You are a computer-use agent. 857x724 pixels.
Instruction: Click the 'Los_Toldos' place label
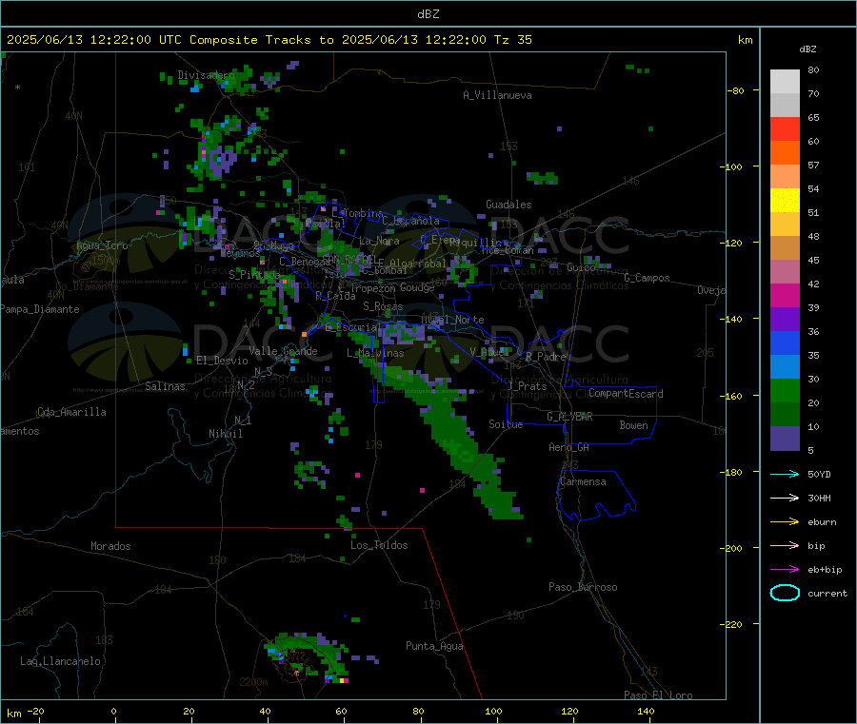point(379,545)
